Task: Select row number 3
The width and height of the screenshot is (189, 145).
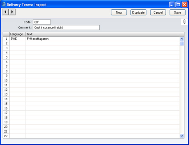Action: [6, 48]
